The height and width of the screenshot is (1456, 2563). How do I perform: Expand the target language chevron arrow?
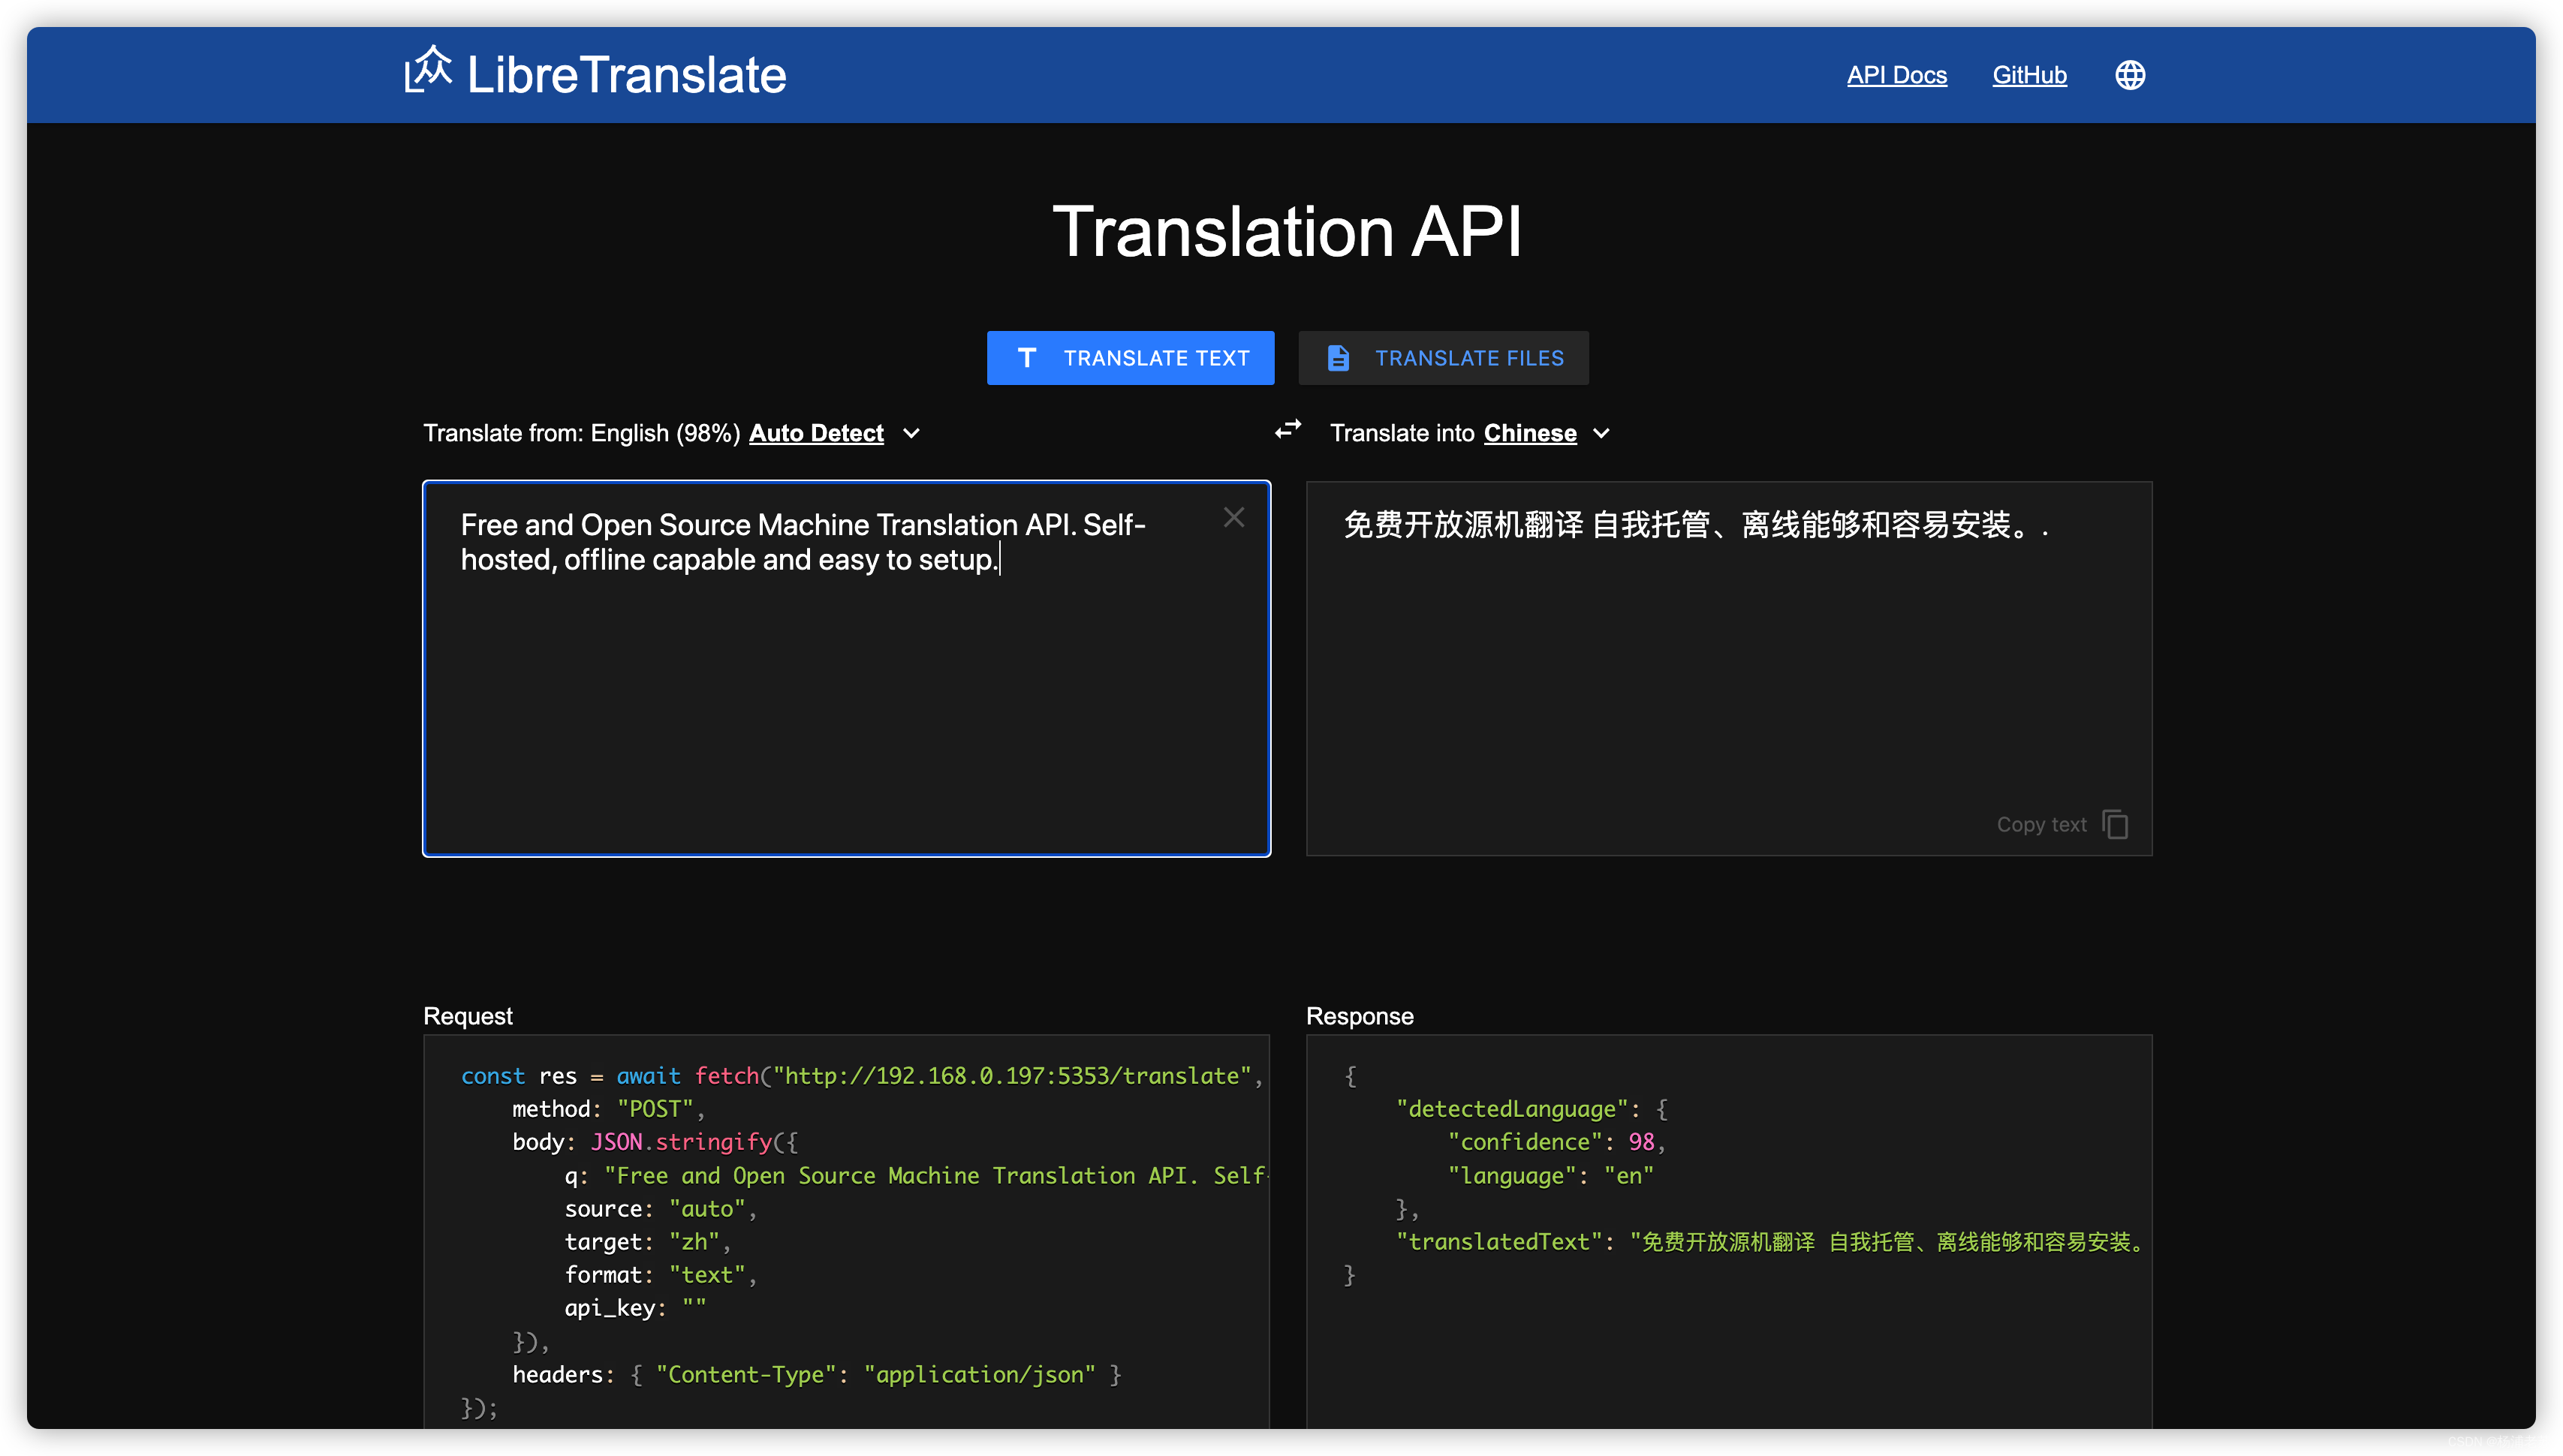[x=1601, y=433]
